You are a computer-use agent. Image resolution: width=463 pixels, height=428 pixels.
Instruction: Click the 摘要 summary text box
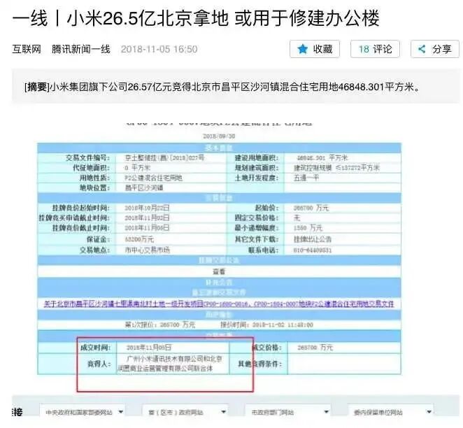click(x=236, y=87)
